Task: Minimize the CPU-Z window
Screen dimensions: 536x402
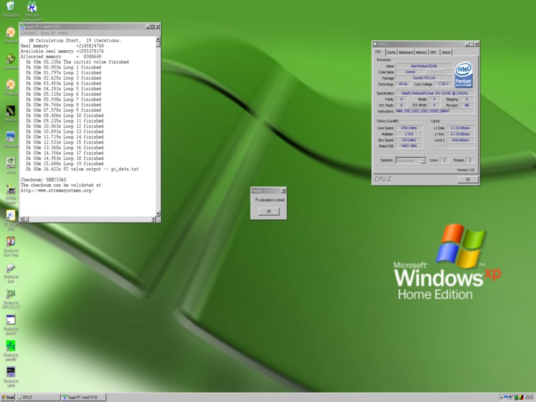Action: click(x=467, y=44)
